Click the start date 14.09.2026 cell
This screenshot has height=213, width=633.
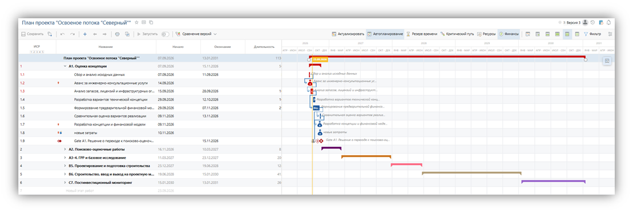click(x=178, y=83)
